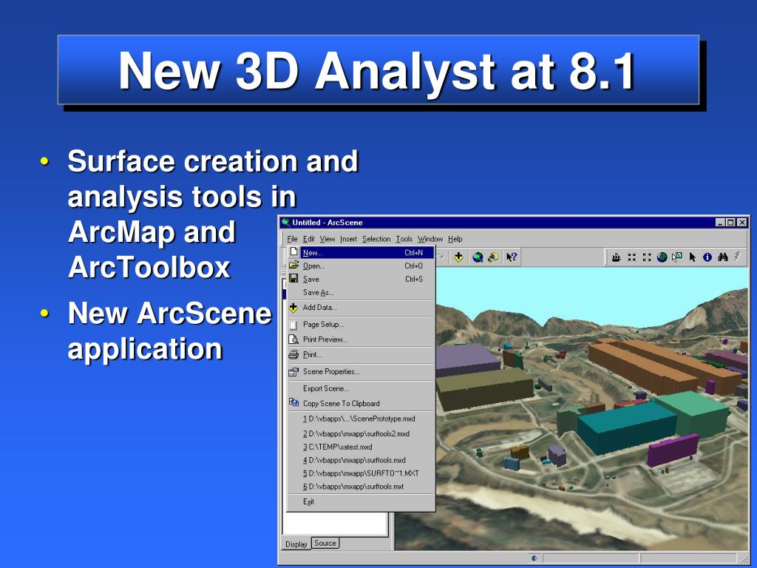The height and width of the screenshot is (568, 757).
Task: Click the Add Data icon in File menu
Action: pyautogui.click(x=293, y=307)
